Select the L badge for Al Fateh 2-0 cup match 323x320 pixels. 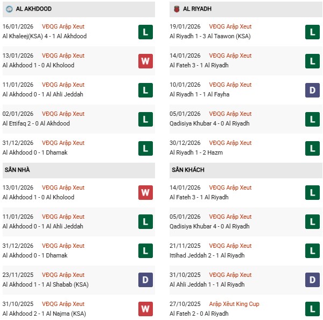tap(313, 309)
